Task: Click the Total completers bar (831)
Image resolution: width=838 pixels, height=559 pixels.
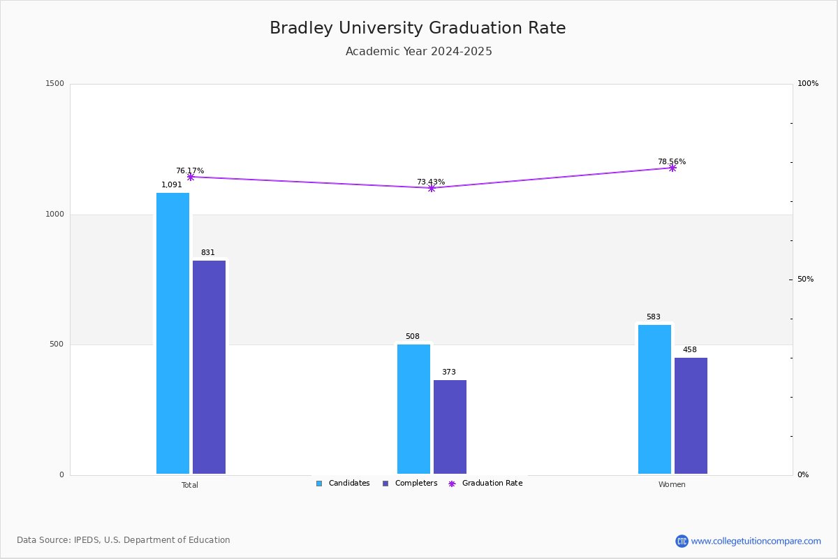Action: 209,368
